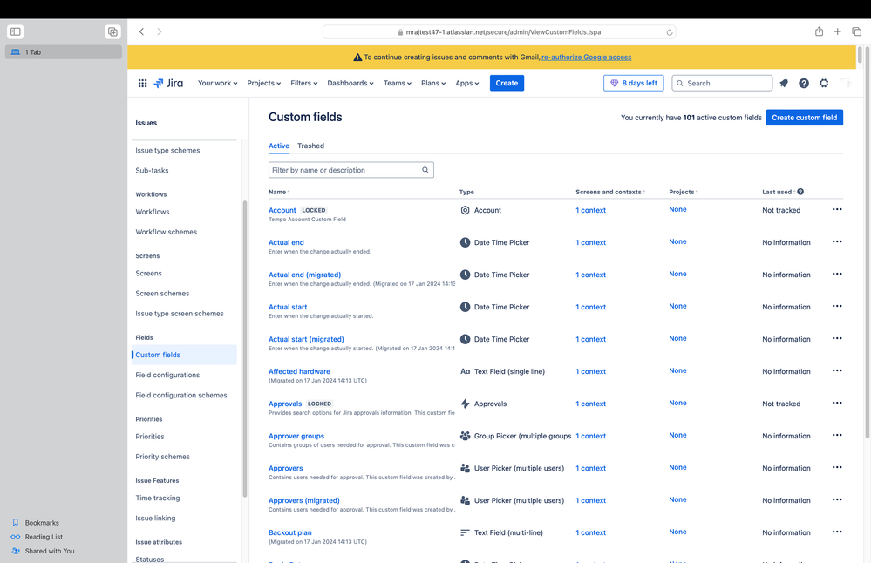The image size is (871, 563).
Task: Click the Safari share icon
Action: (x=819, y=31)
